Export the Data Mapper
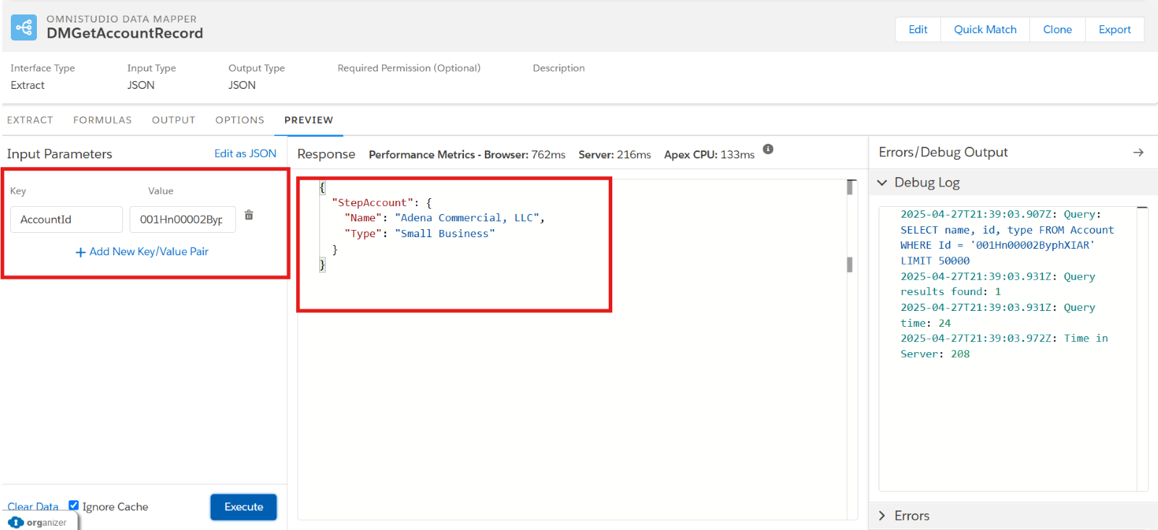 coord(1114,30)
